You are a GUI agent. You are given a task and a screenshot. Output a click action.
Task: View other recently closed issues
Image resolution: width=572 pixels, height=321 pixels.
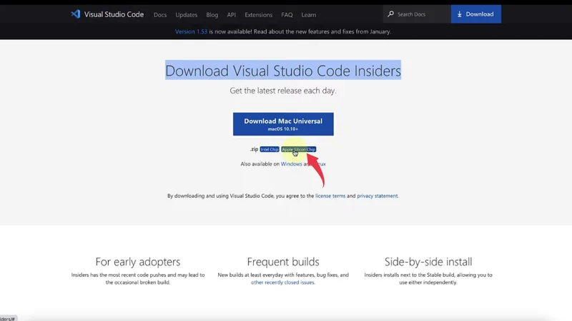coord(282,282)
